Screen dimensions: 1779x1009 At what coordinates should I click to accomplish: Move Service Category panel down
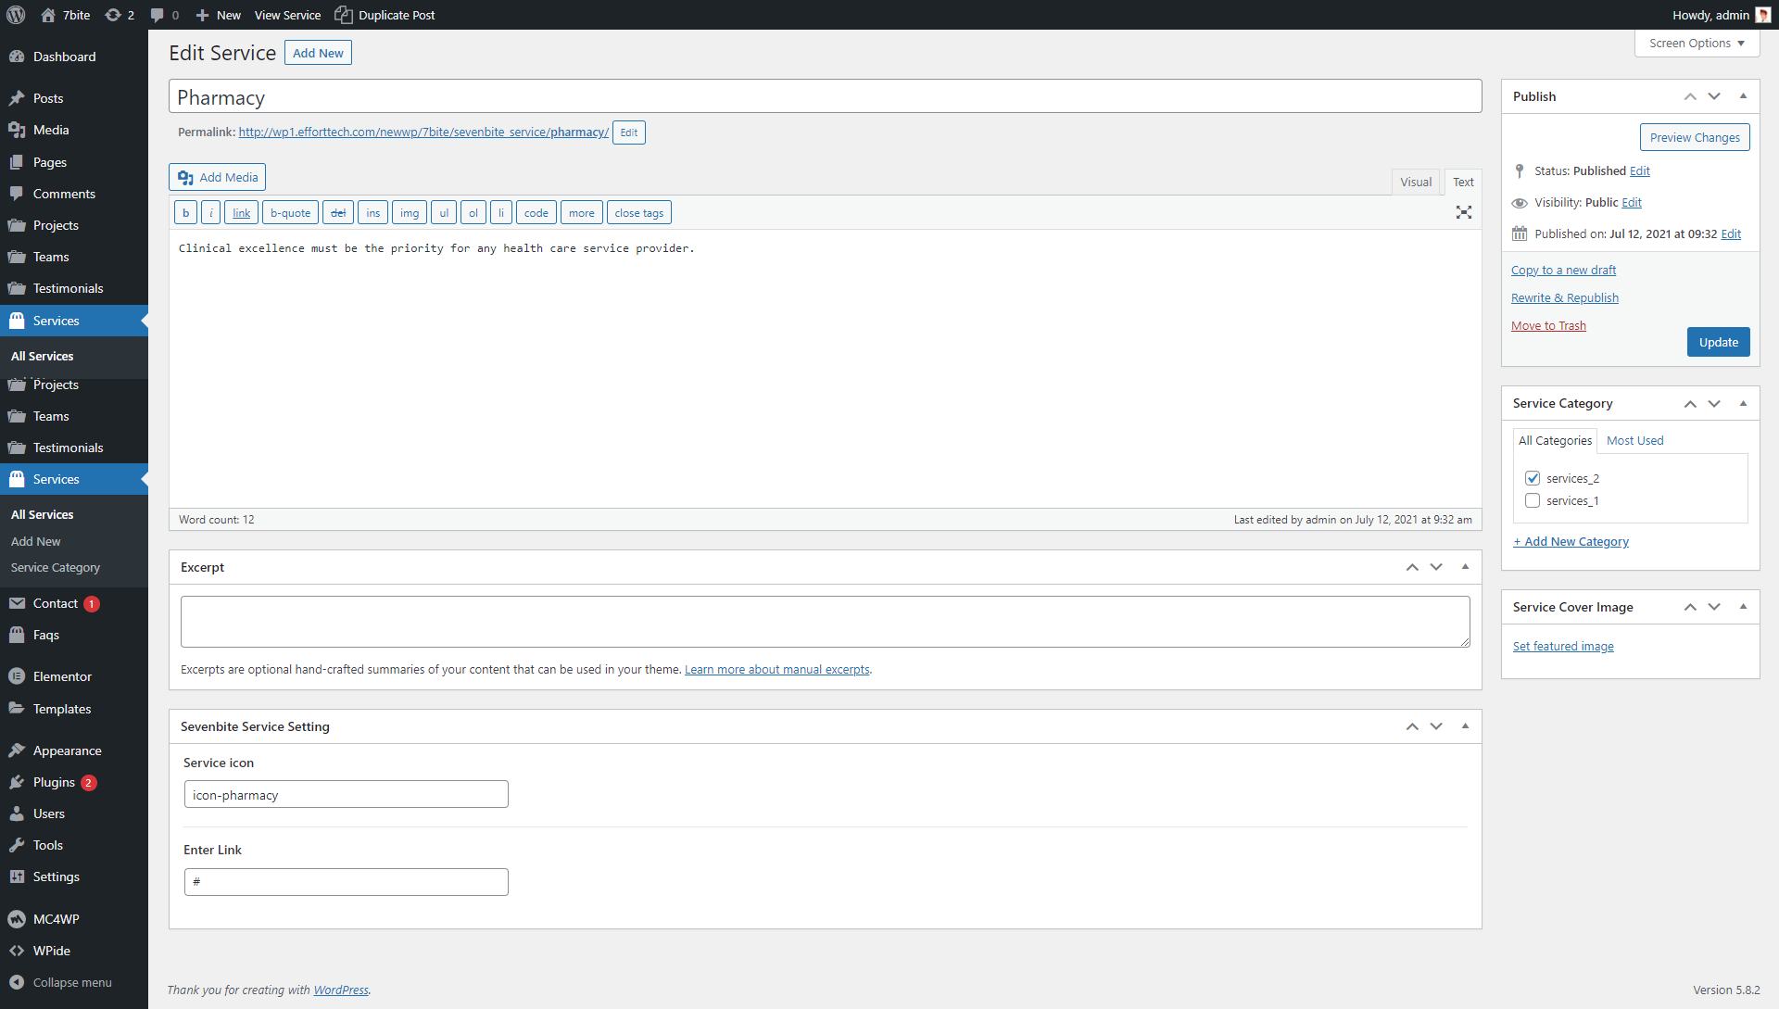coord(1714,403)
